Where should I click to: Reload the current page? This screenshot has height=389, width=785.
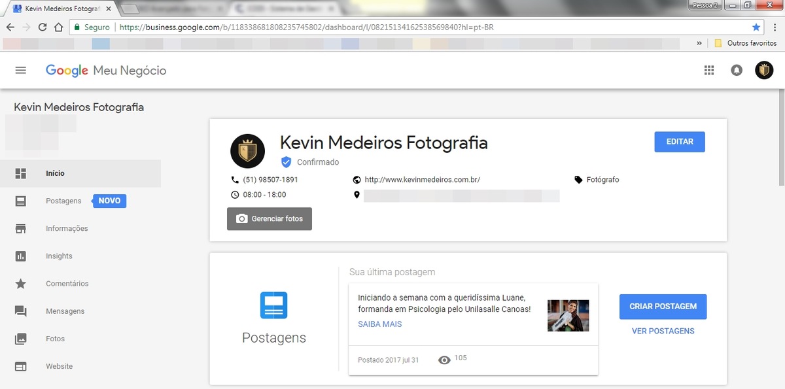43,27
